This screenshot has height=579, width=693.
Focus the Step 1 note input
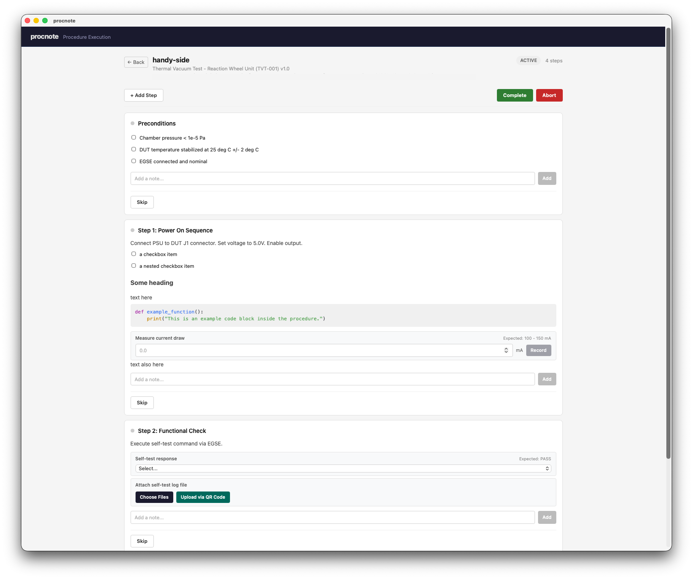pyautogui.click(x=332, y=379)
